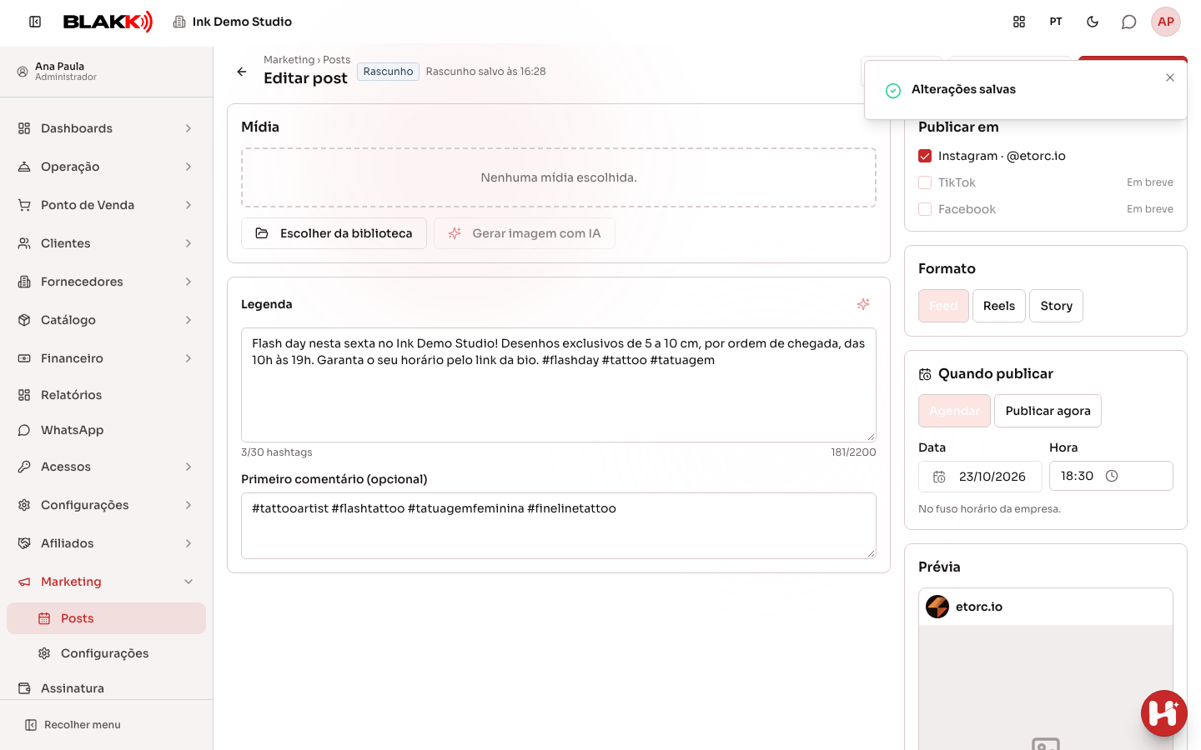Select the Story format

(x=1057, y=306)
